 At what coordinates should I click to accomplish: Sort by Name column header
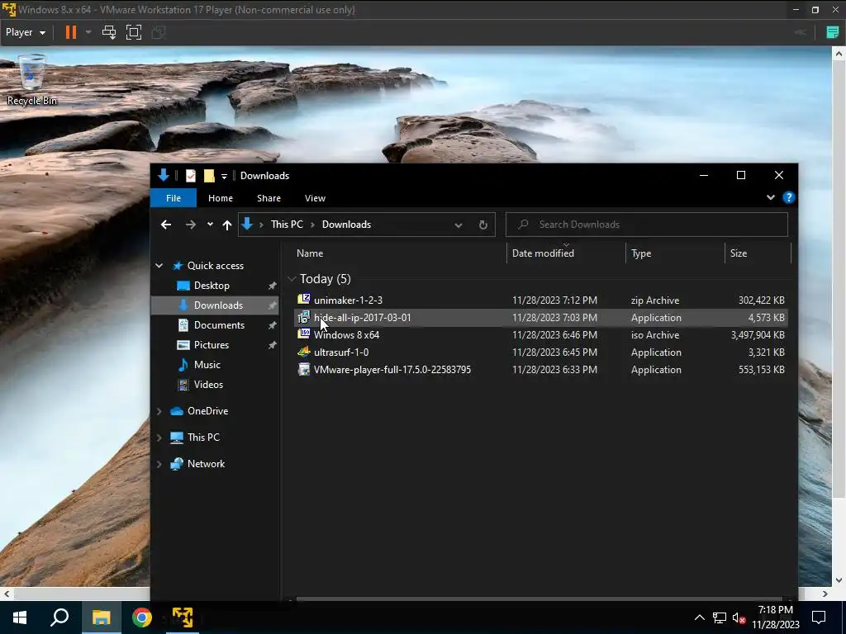coord(310,253)
